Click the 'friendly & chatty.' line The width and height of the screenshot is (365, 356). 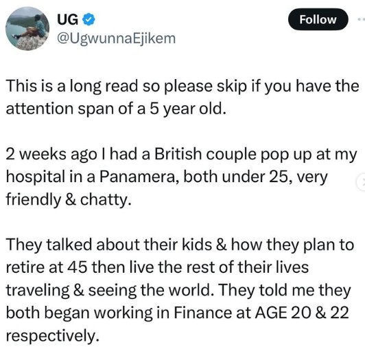[69, 200]
